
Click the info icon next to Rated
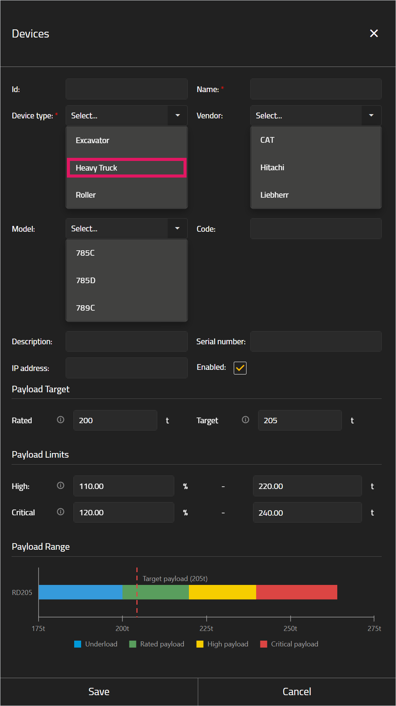[x=61, y=420]
